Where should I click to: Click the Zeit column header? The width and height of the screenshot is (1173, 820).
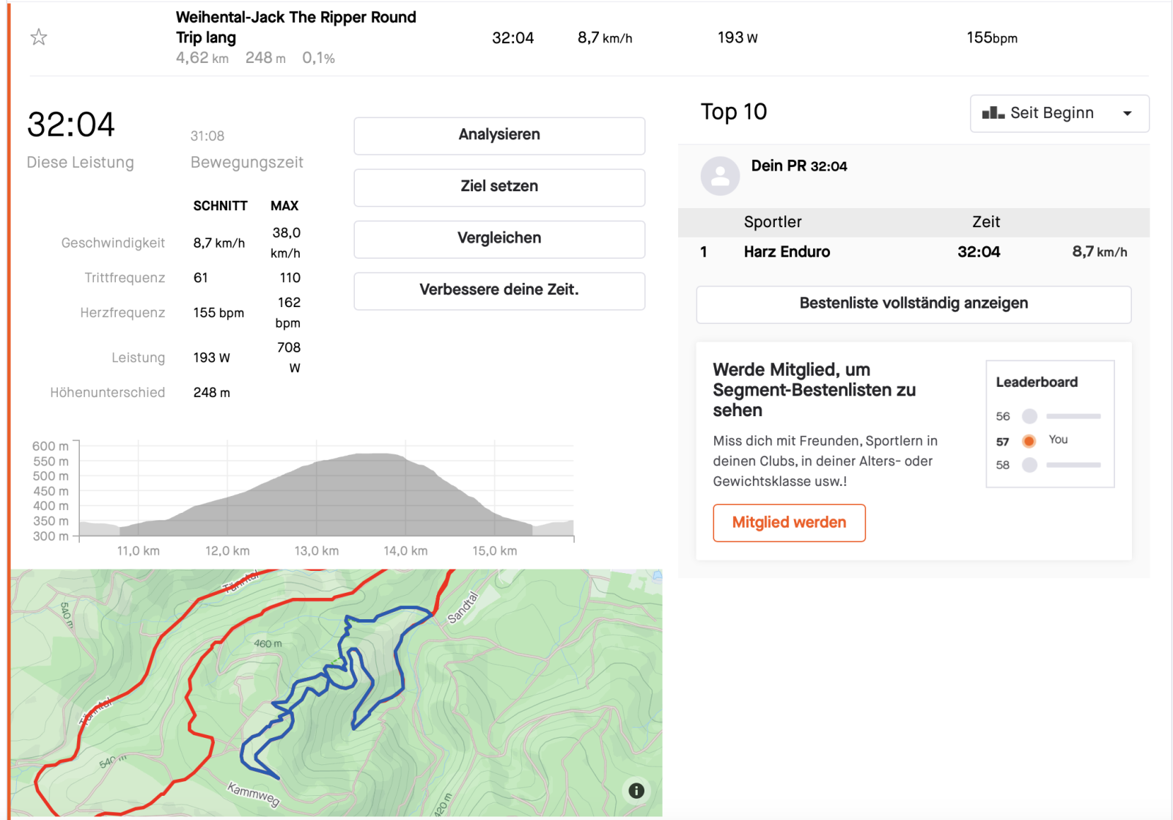(x=986, y=222)
